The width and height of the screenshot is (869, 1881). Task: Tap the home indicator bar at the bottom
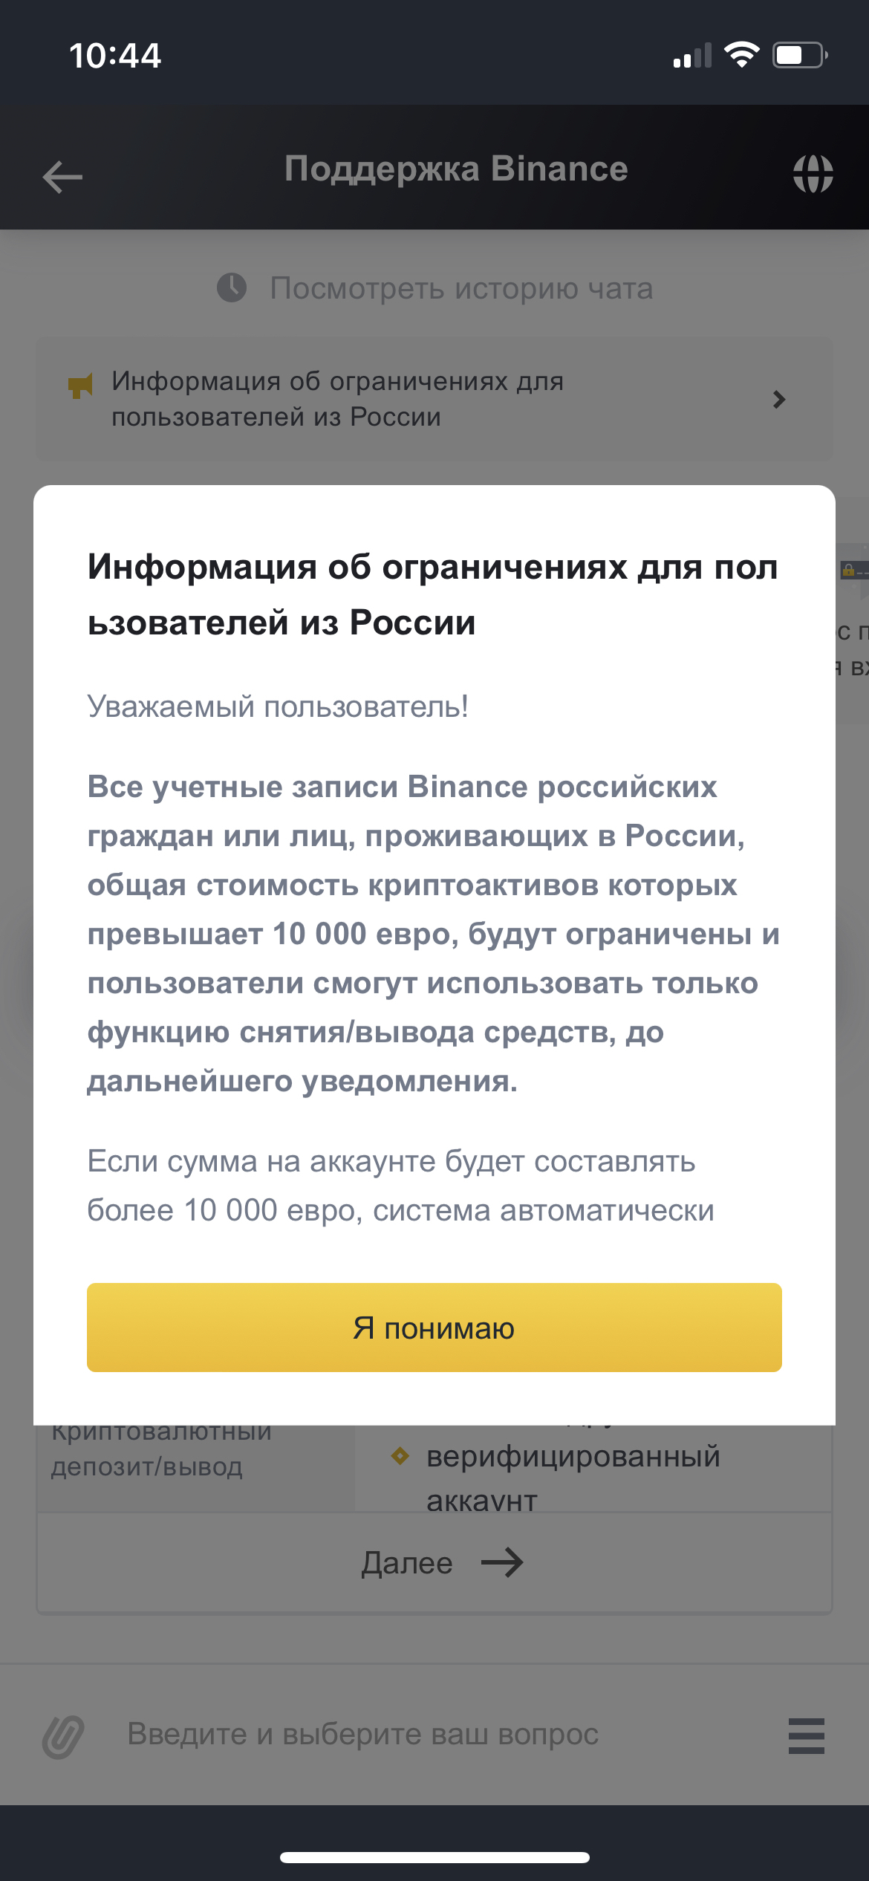(x=434, y=1857)
